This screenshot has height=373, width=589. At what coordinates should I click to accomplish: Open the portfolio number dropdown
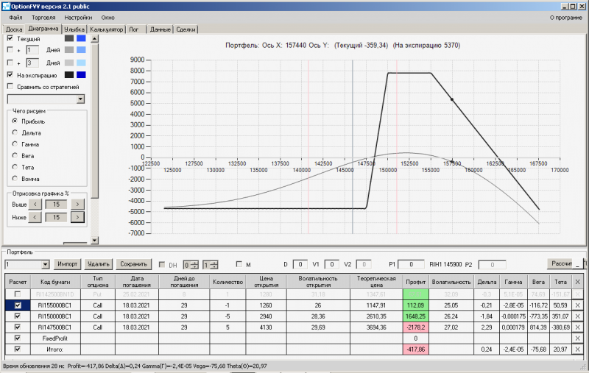45,265
